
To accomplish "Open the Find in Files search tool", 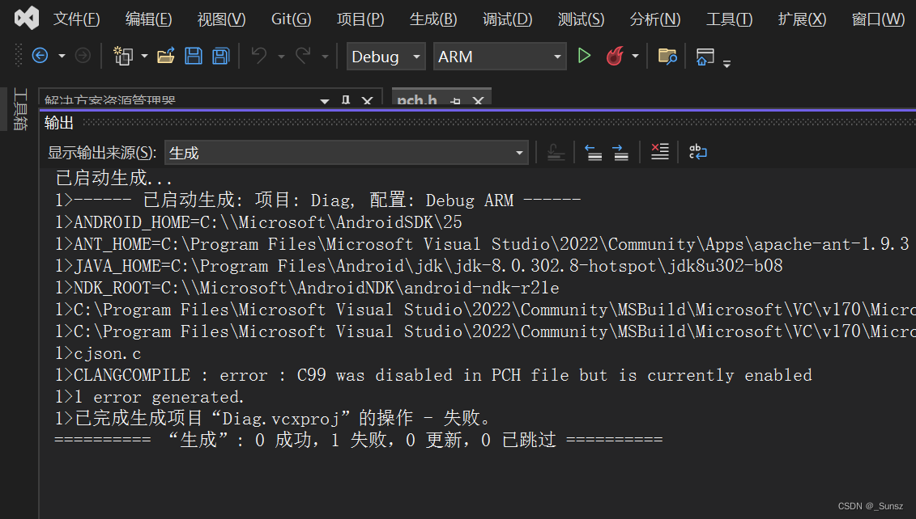I will [x=667, y=56].
